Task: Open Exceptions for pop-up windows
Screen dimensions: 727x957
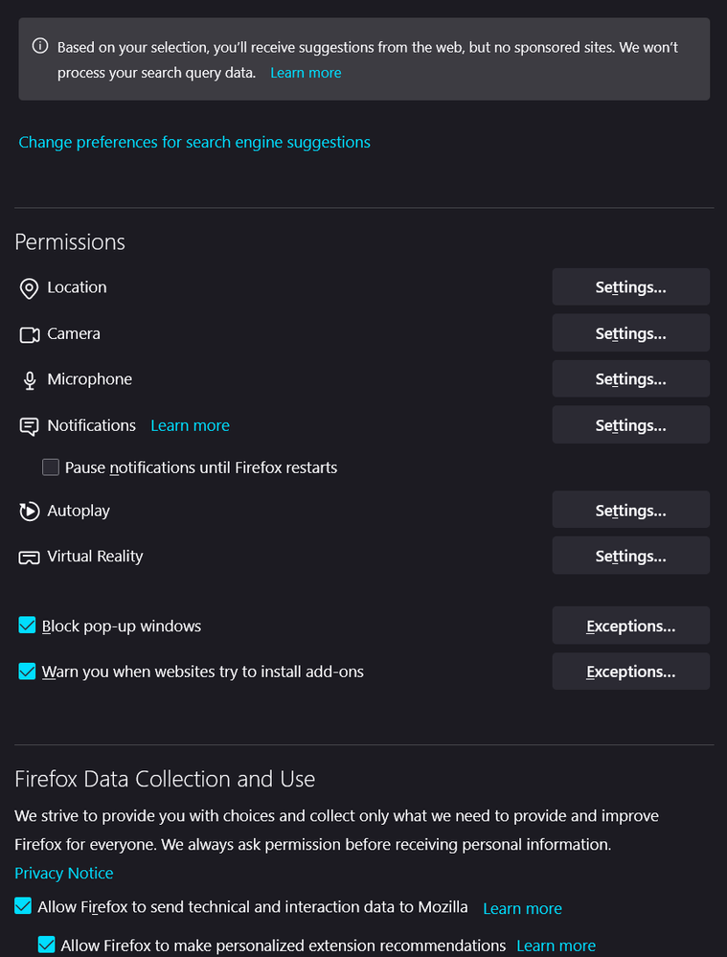Action: [x=630, y=627]
